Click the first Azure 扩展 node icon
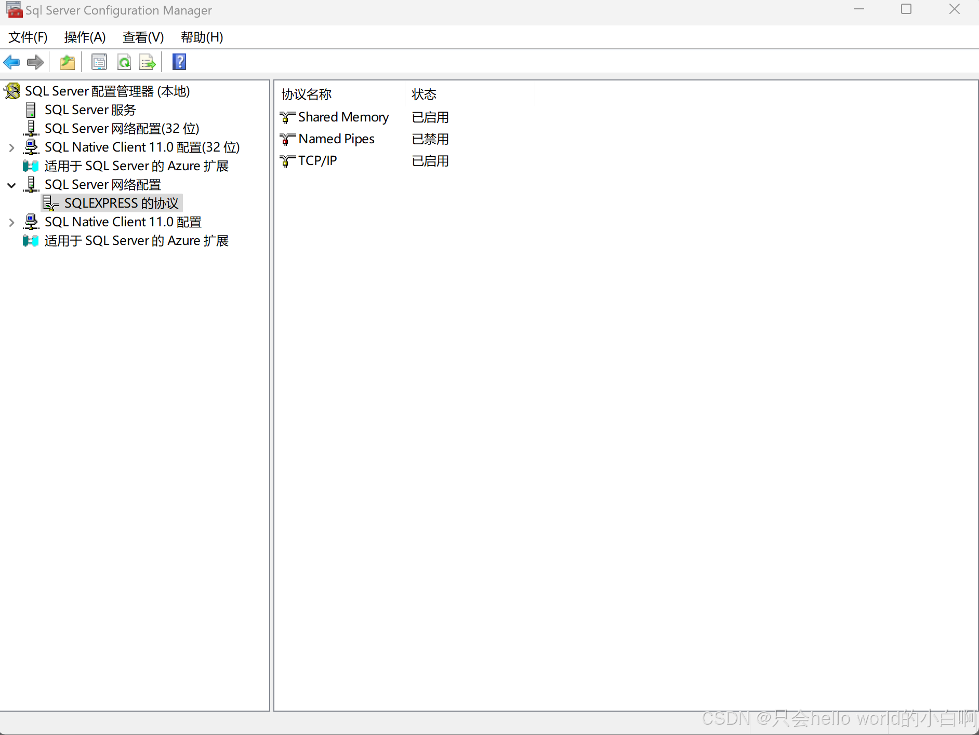979x735 pixels. pos(31,166)
